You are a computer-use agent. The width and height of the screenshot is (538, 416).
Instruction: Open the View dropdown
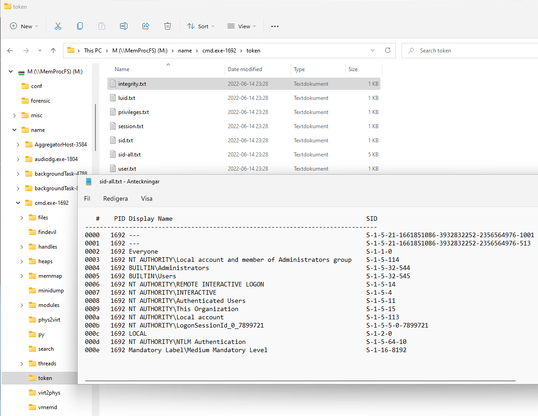[x=242, y=26]
